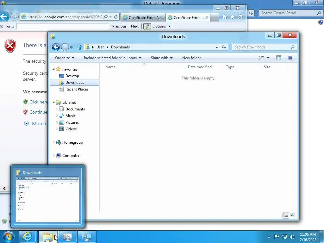Open the Share with menu

(x=162, y=58)
